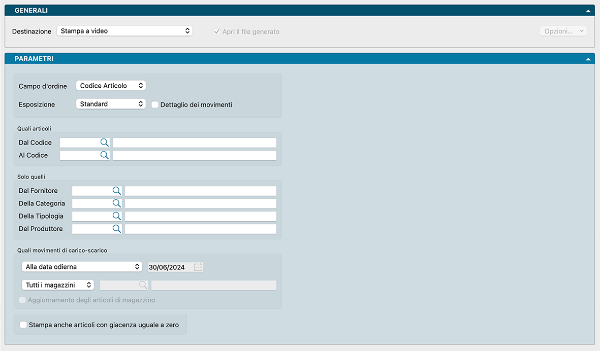The height and width of the screenshot is (351, 600).
Task: Toggle Apri il file generato checkbox
Action: tap(217, 31)
